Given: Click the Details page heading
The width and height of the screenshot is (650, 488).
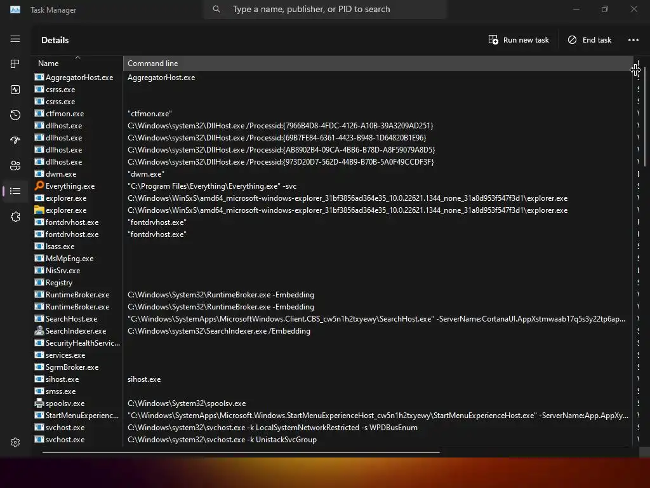Looking at the screenshot, I should coord(55,40).
